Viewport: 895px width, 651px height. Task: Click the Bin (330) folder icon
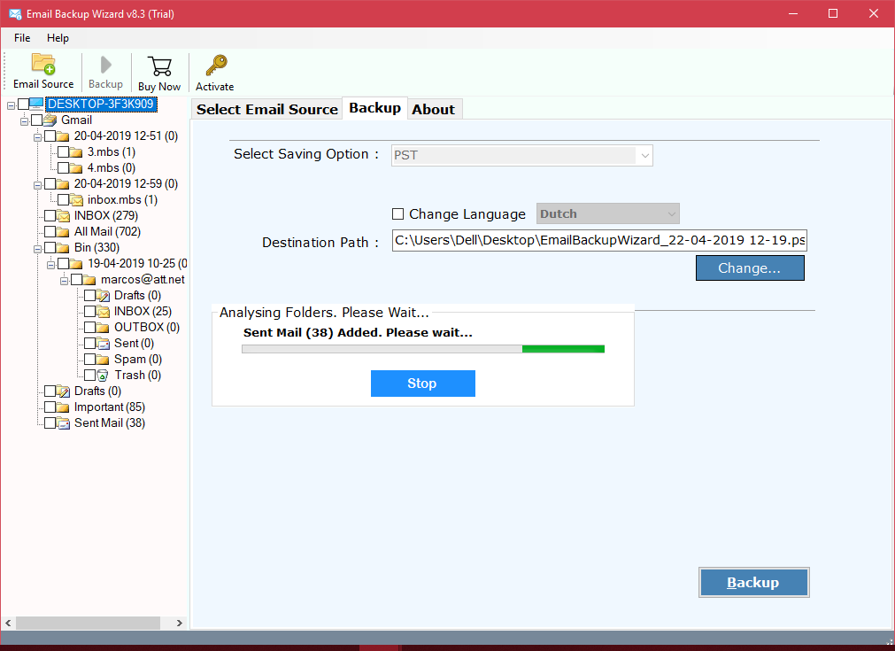(63, 248)
